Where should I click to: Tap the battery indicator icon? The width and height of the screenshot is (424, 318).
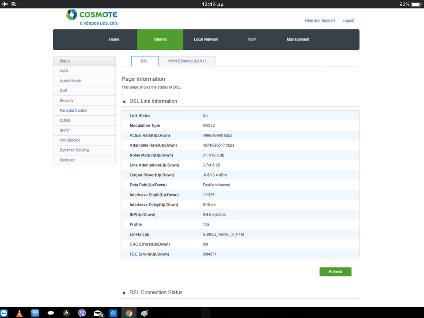point(416,4)
